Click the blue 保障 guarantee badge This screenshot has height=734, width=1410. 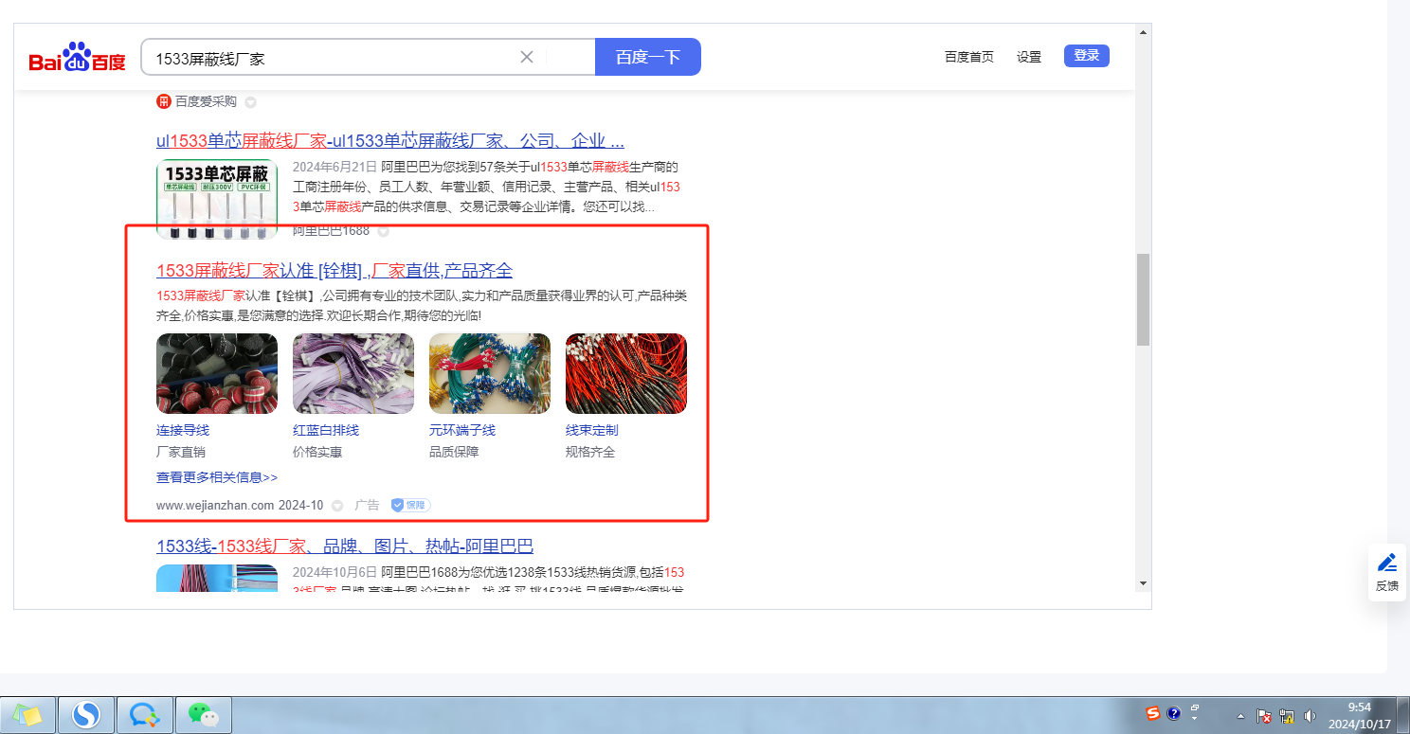(410, 505)
